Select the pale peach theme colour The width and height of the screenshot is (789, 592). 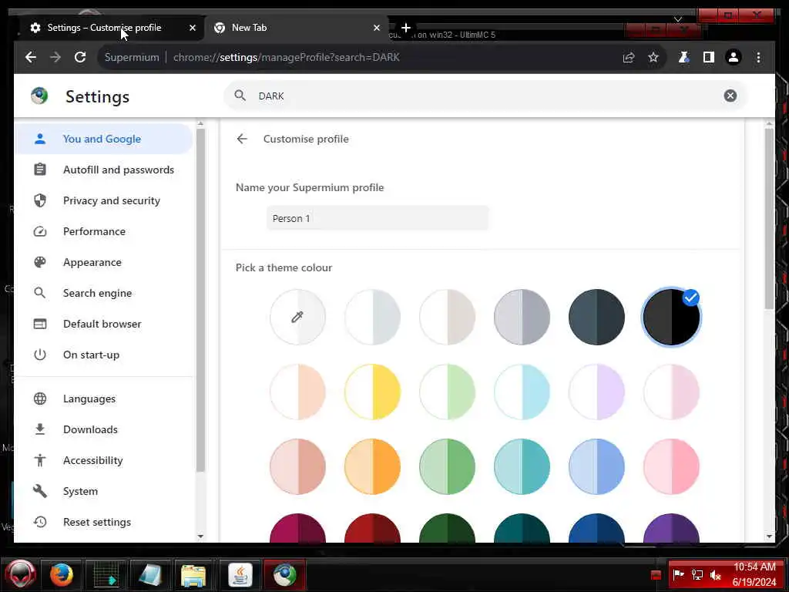tap(297, 392)
